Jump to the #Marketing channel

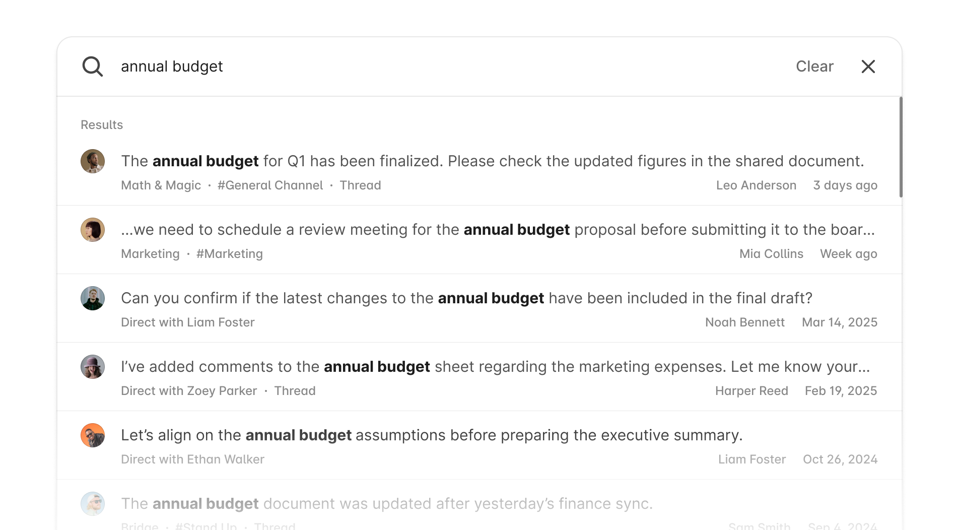coord(229,254)
